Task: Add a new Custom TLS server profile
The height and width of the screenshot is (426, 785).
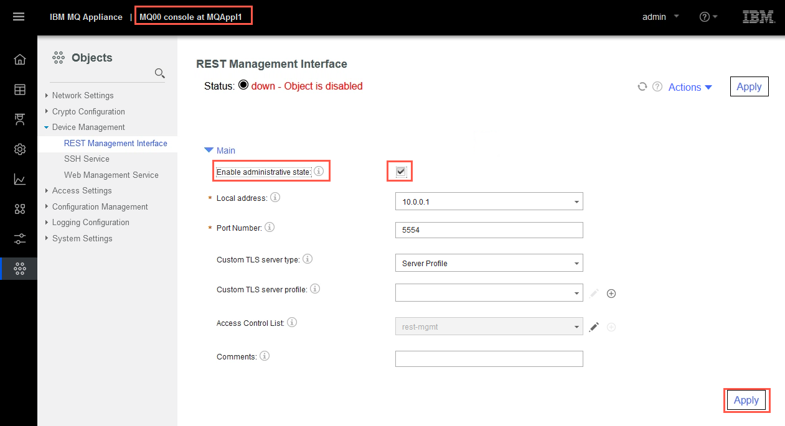Action: pyautogui.click(x=611, y=294)
